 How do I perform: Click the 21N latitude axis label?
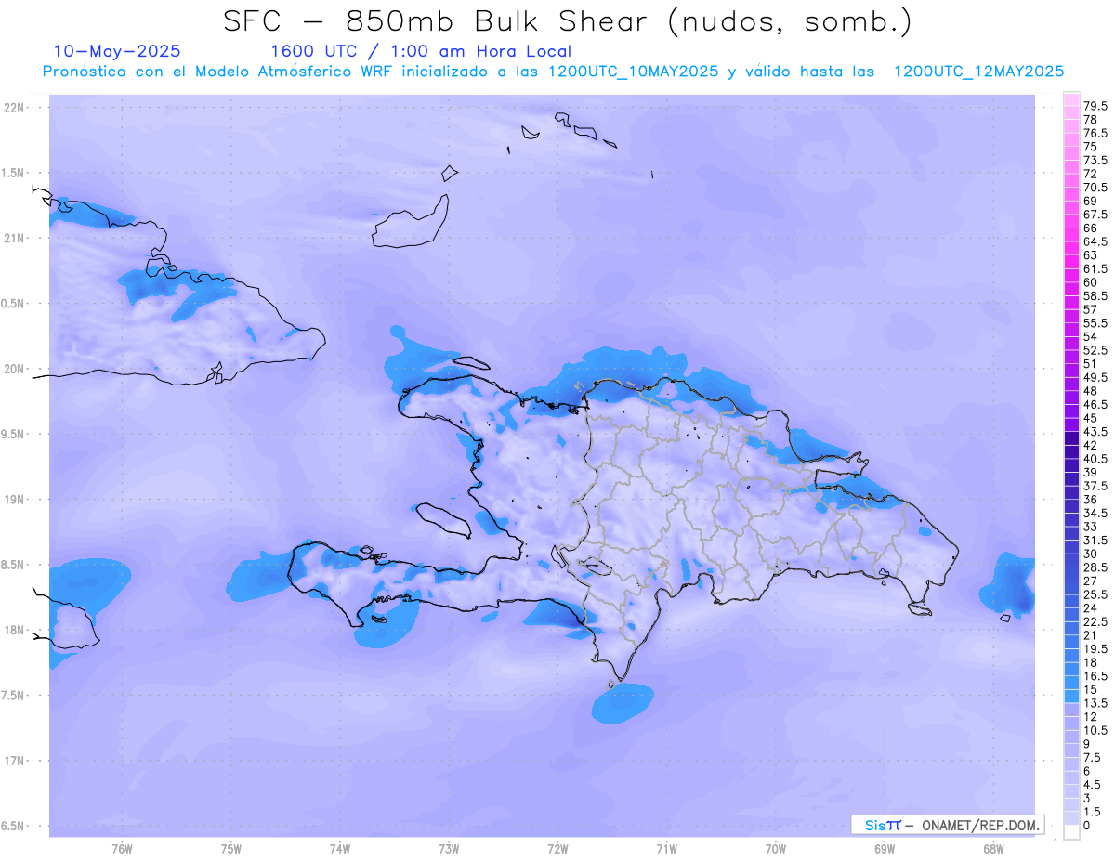click(x=16, y=238)
